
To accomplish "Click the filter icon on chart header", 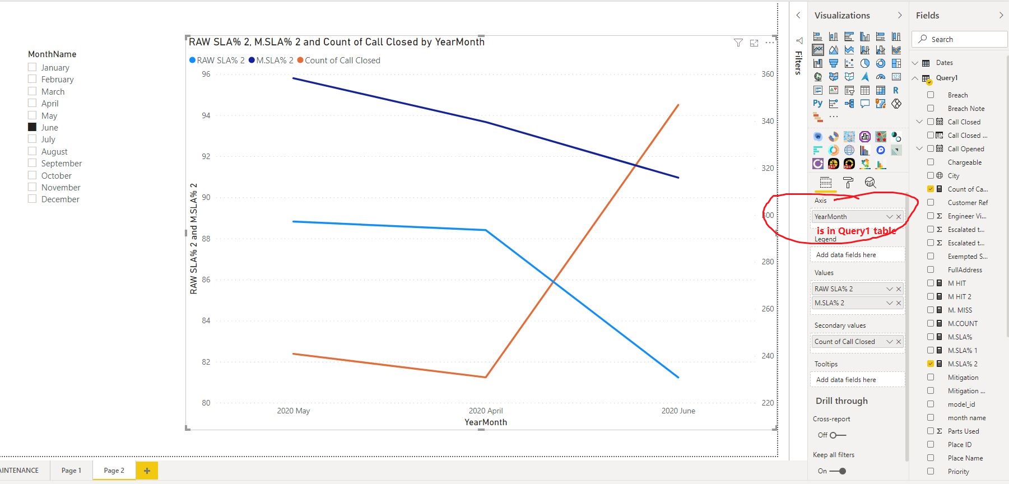I will 738,43.
